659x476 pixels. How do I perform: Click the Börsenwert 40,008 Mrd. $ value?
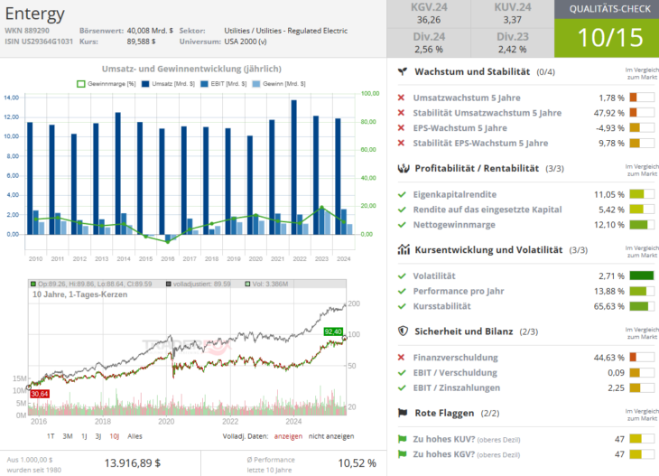click(x=150, y=31)
